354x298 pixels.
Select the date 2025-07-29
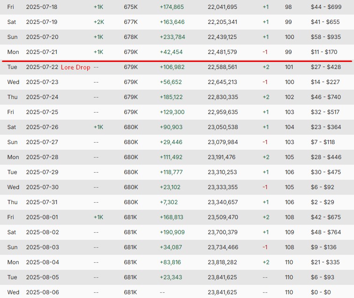pyautogui.click(x=42, y=172)
